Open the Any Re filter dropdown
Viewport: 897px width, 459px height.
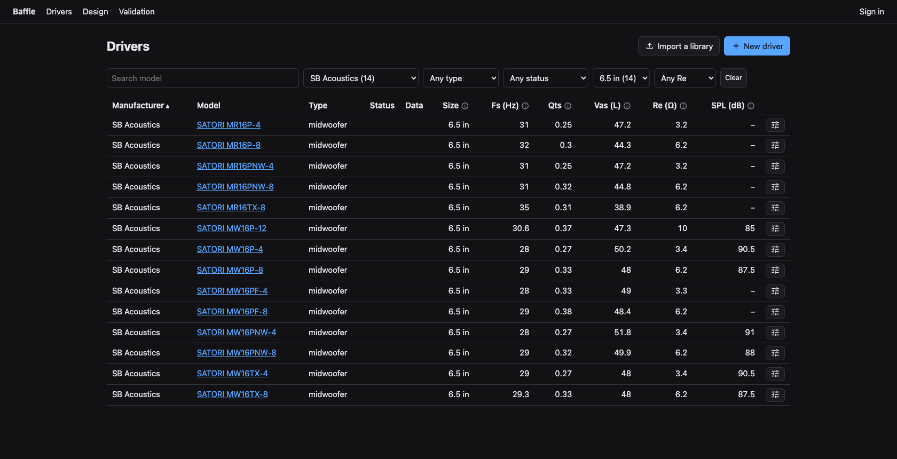pos(685,78)
